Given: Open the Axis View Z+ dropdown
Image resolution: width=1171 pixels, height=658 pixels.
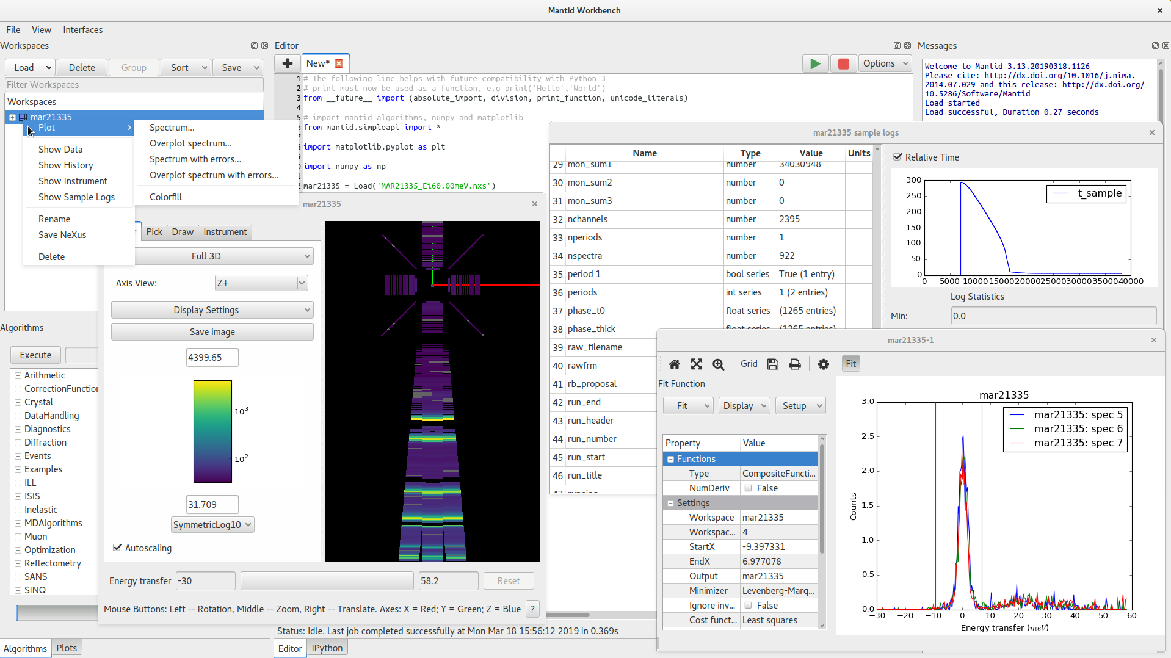Looking at the screenshot, I should coord(261,283).
